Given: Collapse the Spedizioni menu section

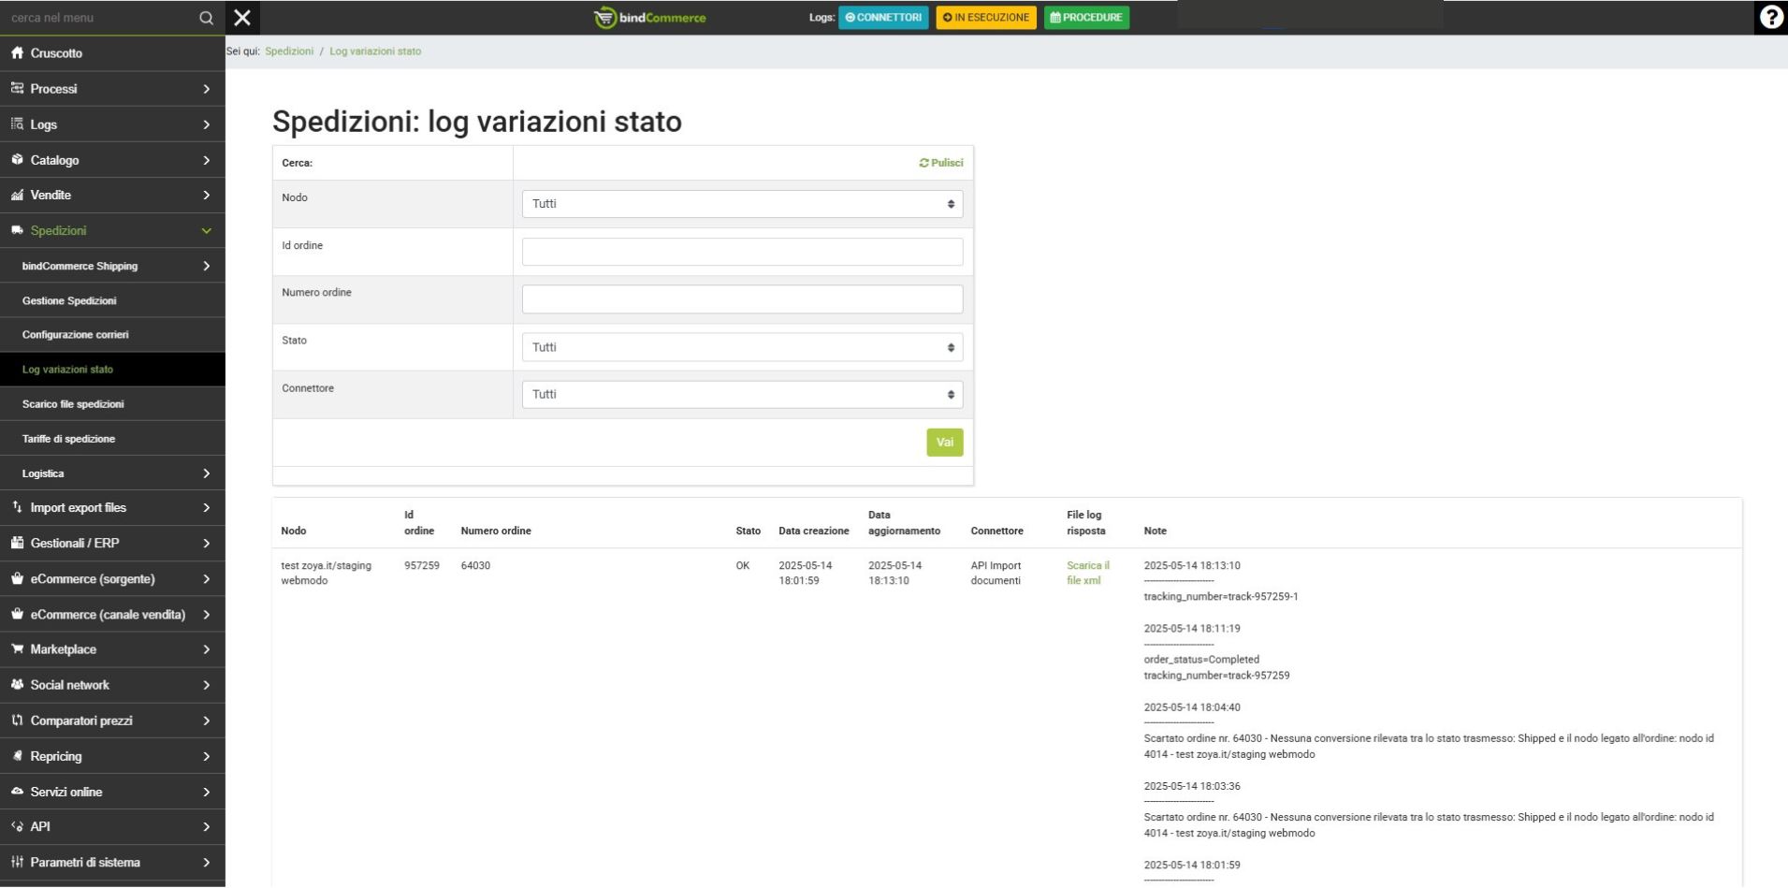Looking at the screenshot, I should [206, 231].
